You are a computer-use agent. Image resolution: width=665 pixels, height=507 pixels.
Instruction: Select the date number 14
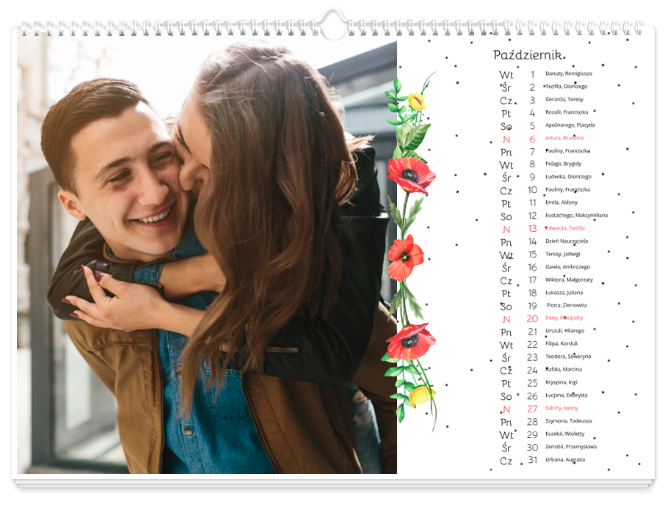point(532,241)
